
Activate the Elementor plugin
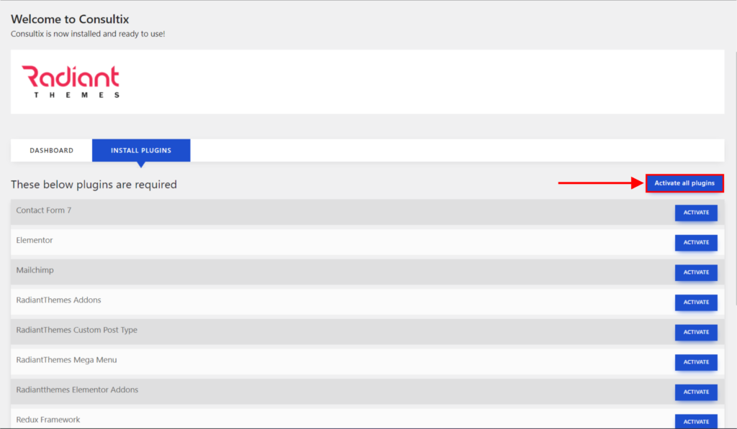695,243
